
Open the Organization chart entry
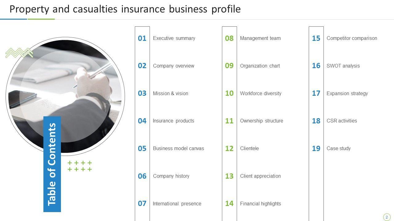pyautogui.click(x=260, y=66)
